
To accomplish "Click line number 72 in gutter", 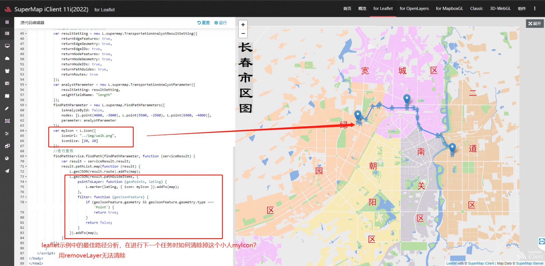I will tap(22, 172).
